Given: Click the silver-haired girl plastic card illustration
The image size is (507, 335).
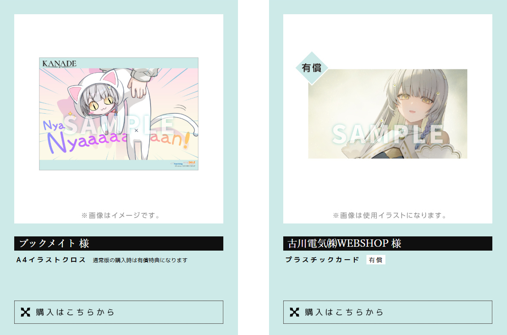Looking at the screenshot, I should pyautogui.click(x=388, y=114).
